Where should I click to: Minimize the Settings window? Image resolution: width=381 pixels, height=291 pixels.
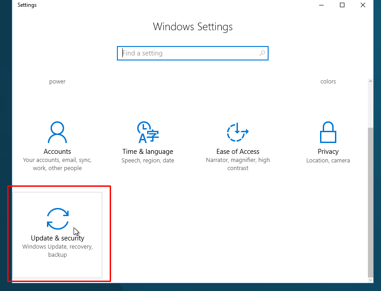pos(321,5)
